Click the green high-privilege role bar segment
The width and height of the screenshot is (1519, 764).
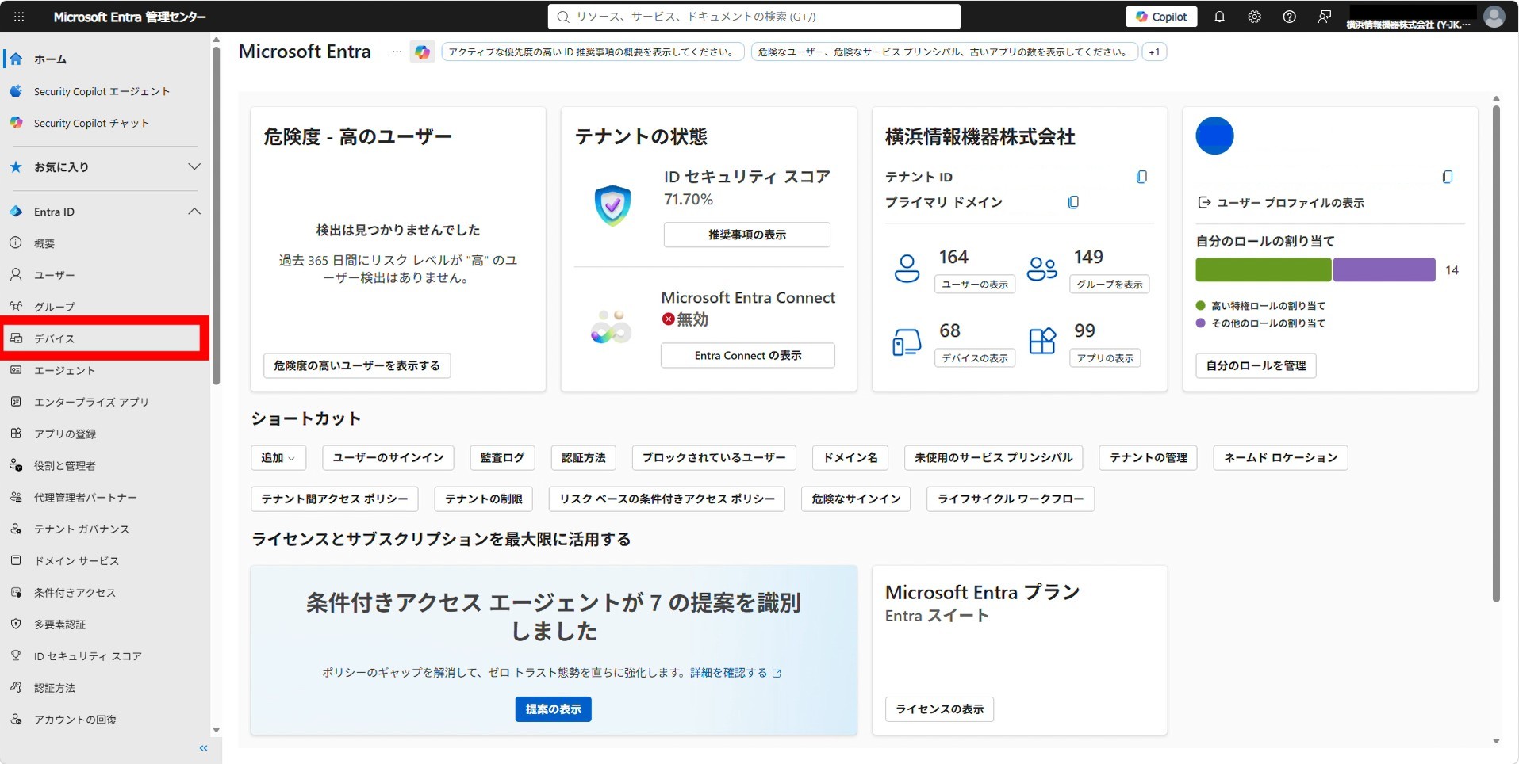click(1263, 269)
